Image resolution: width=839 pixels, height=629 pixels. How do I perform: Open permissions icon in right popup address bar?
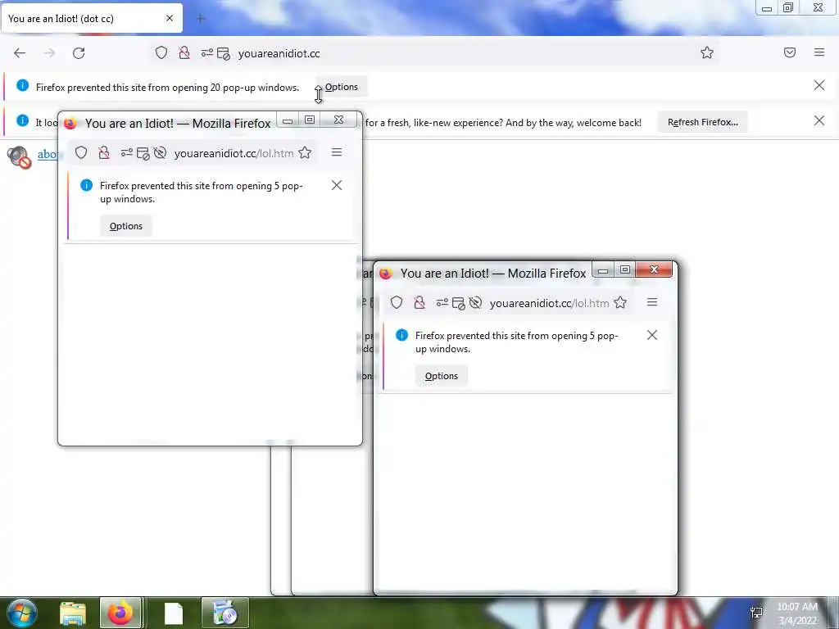tap(442, 303)
